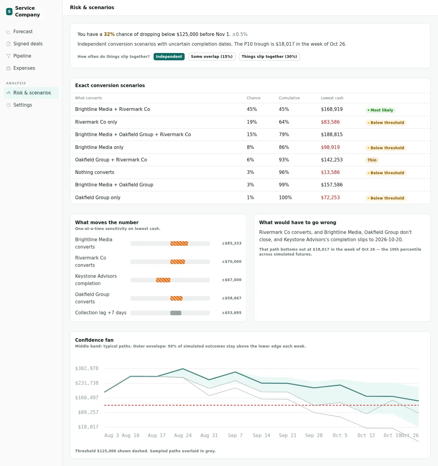Click the ±$85,333 sensitivity value
Screen dimensions: 438x466
(x=231, y=243)
